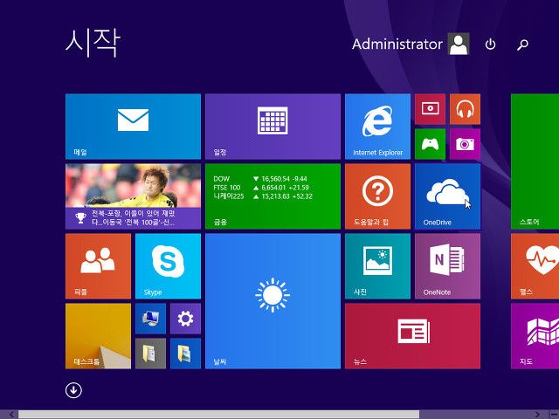Screen dimensions: 559x419
Task: Open the Maps tile
Action: [535, 336]
